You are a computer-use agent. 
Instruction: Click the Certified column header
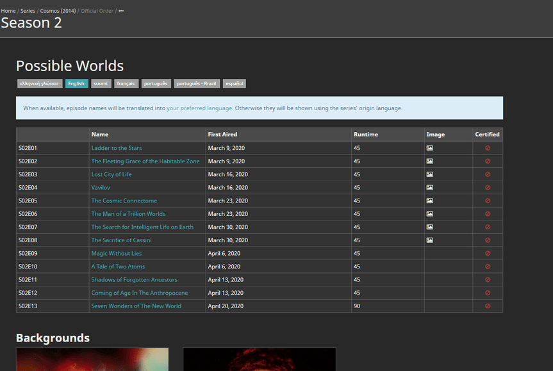tap(488, 135)
